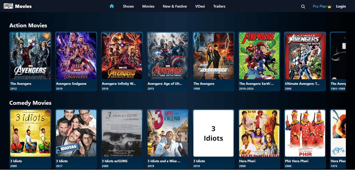Click the 'Comedy Movies' heading
Viewport: 355px width, 170px height.
point(30,103)
